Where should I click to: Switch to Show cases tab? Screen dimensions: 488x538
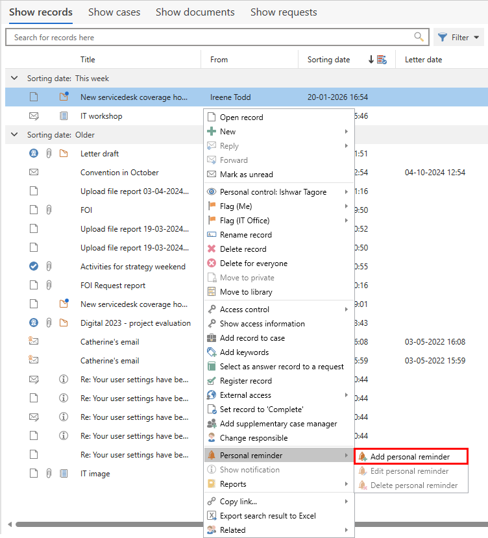point(114,12)
